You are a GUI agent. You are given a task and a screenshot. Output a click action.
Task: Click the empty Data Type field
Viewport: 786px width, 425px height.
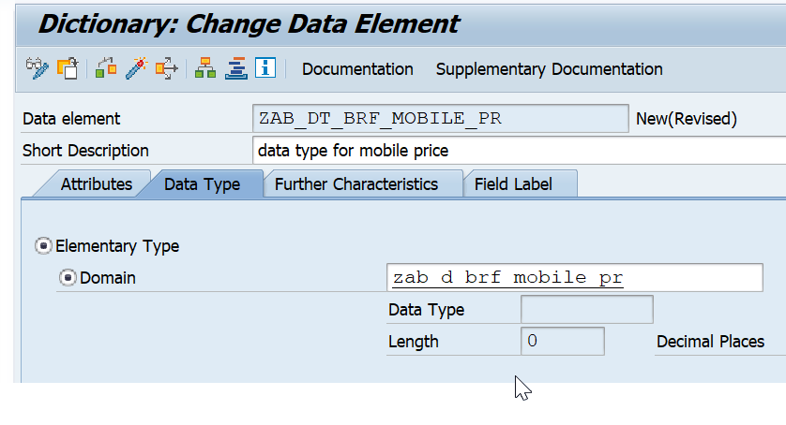(587, 309)
